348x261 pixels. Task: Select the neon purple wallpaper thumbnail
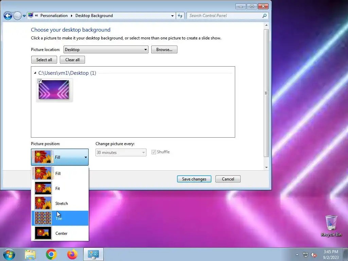(54, 90)
